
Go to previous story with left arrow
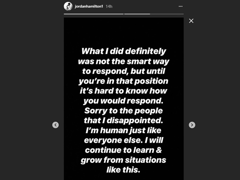[56, 125]
